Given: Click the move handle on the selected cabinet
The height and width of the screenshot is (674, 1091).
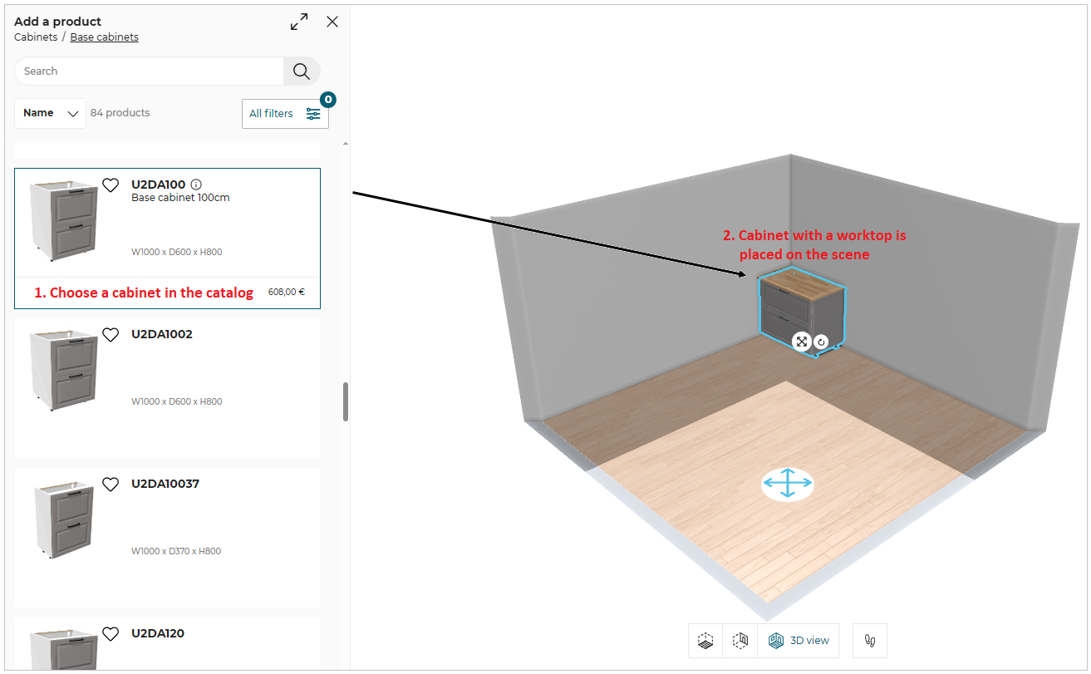Looking at the screenshot, I should (801, 342).
